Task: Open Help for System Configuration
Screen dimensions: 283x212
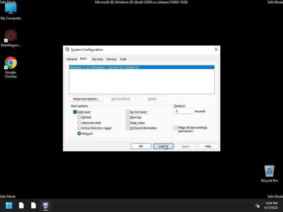Action: click(x=208, y=146)
